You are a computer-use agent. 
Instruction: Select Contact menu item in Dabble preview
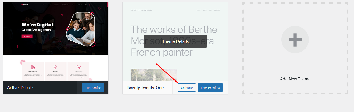[79, 5]
